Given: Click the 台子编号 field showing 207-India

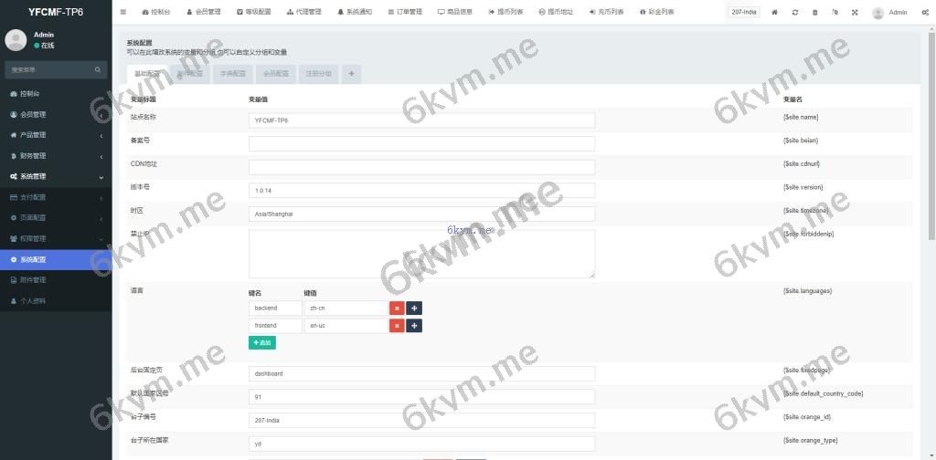Looking at the screenshot, I should pyautogui.click(x=422, y=420).
